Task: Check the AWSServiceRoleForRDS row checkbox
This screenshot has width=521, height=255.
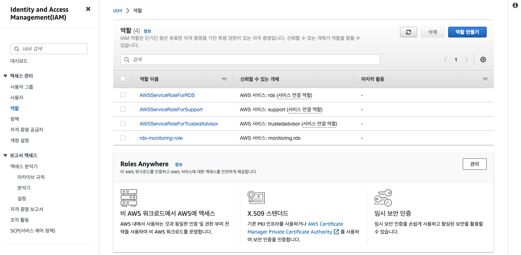Action: point(123,95)
